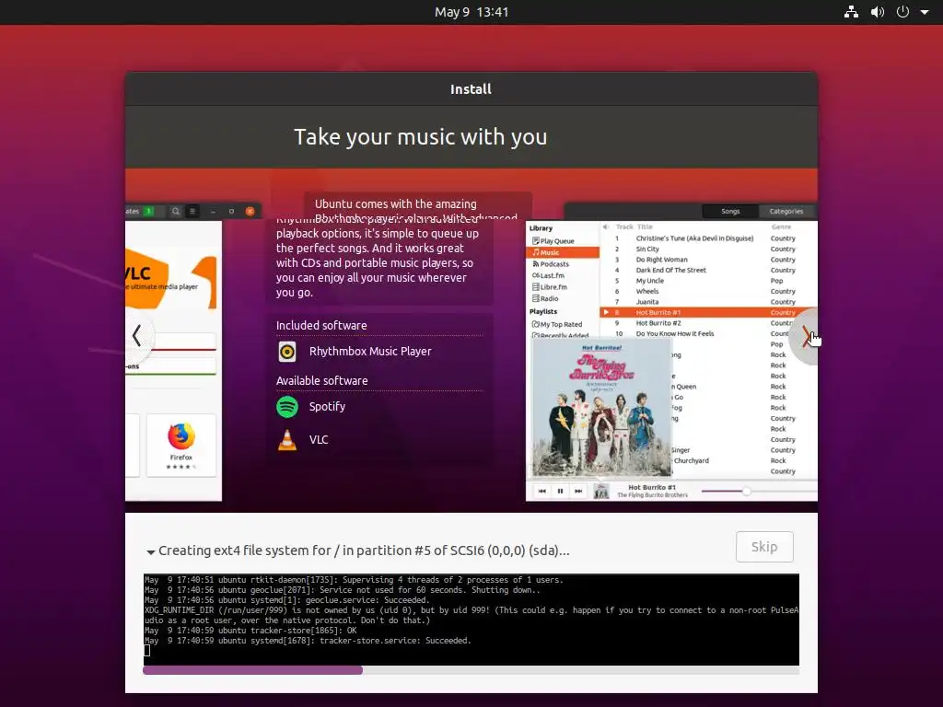Click the Flying Burrito Brothers album cover
The width and height of the screenshot is (943, 707).
pos(600,407)
